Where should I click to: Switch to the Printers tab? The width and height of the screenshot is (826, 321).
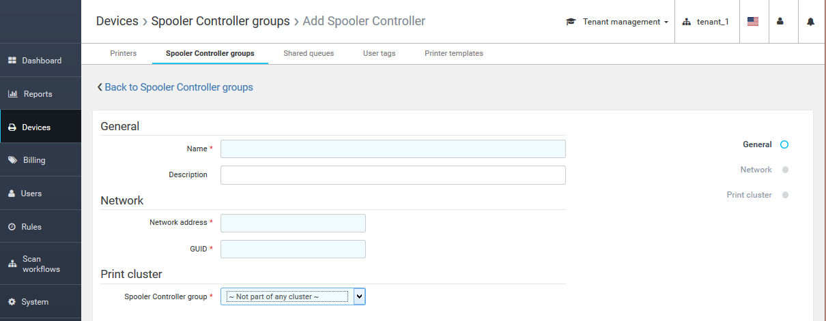click(124, 53)
